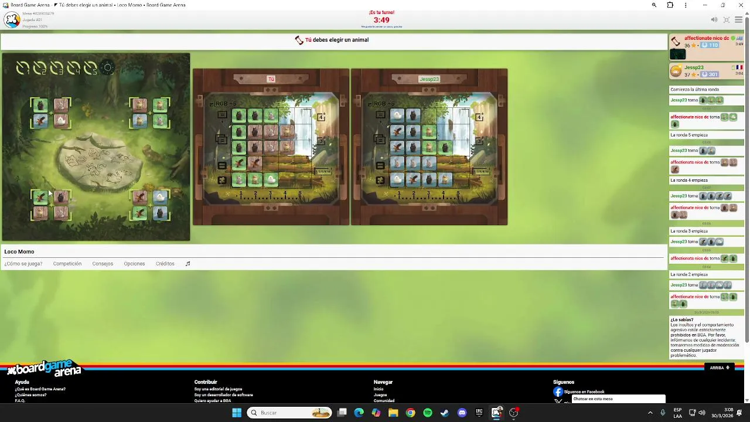Image resolution: width=750 pixels, height=422 pixels.
Task: Click the white duck in your board's bottom row
Action: pos(271,180)
